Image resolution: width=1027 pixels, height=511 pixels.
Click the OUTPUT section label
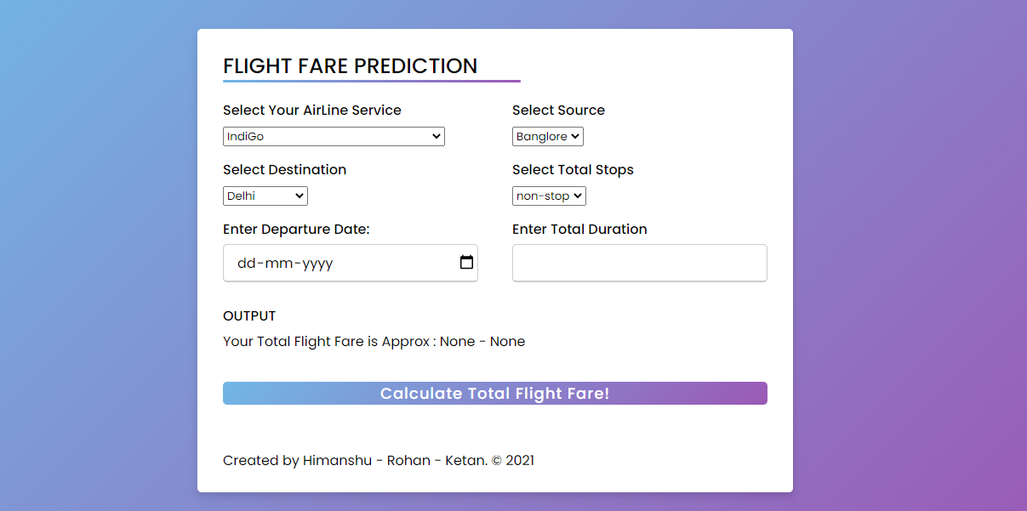click(248, 315)
